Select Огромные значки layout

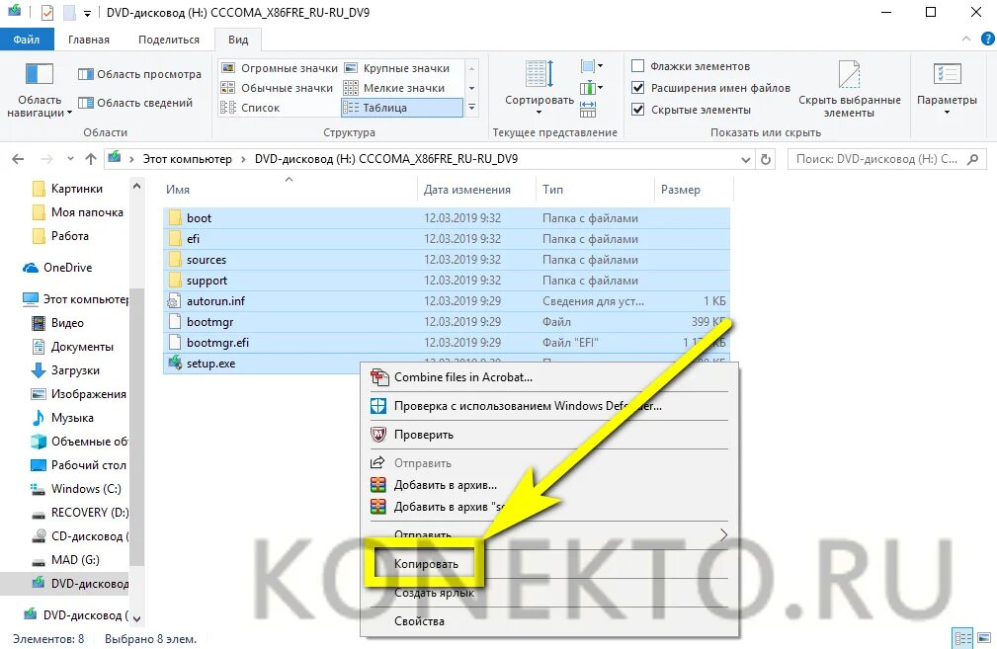point(279,68)
